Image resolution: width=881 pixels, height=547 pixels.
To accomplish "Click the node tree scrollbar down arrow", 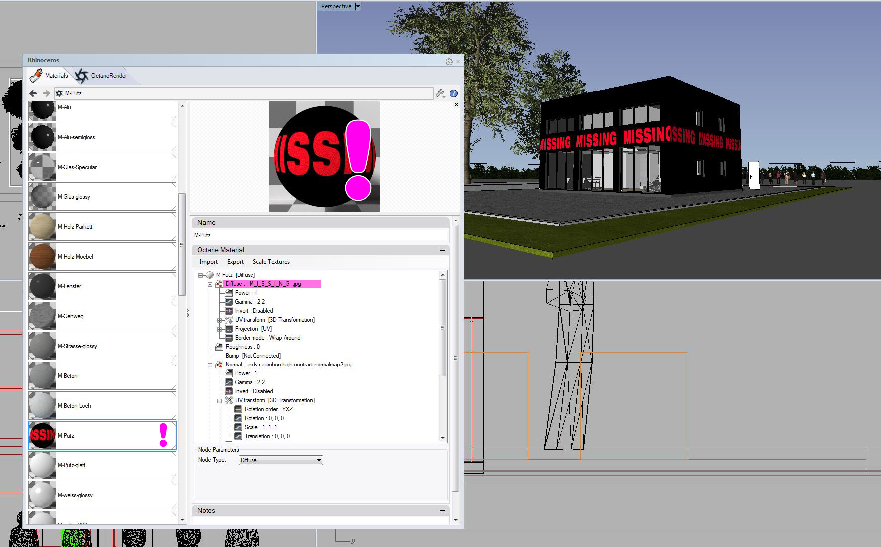I will pos(443,438).
